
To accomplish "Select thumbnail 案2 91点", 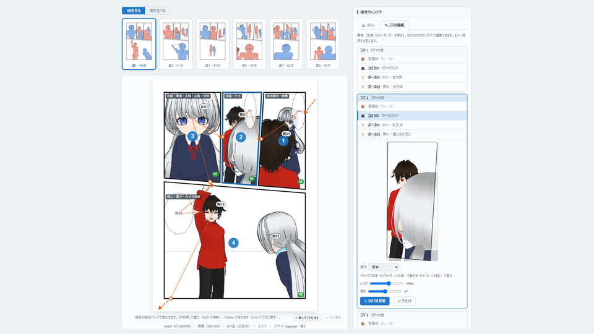I will tap(176, 44).
